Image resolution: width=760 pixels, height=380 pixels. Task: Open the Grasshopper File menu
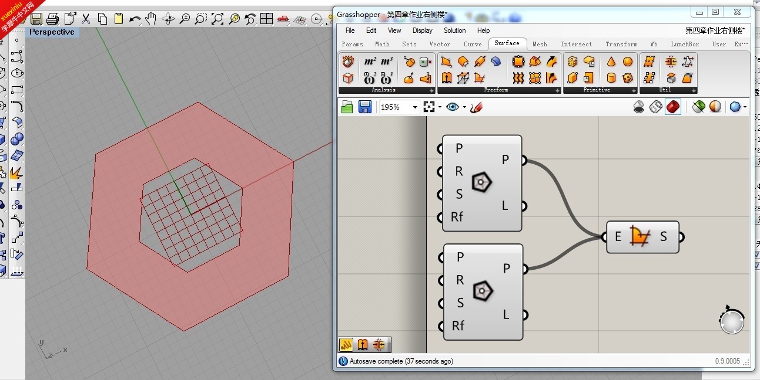tap(350, 30)
